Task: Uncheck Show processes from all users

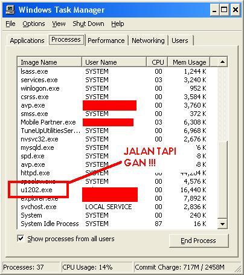Action: click(x=21, y=239)
